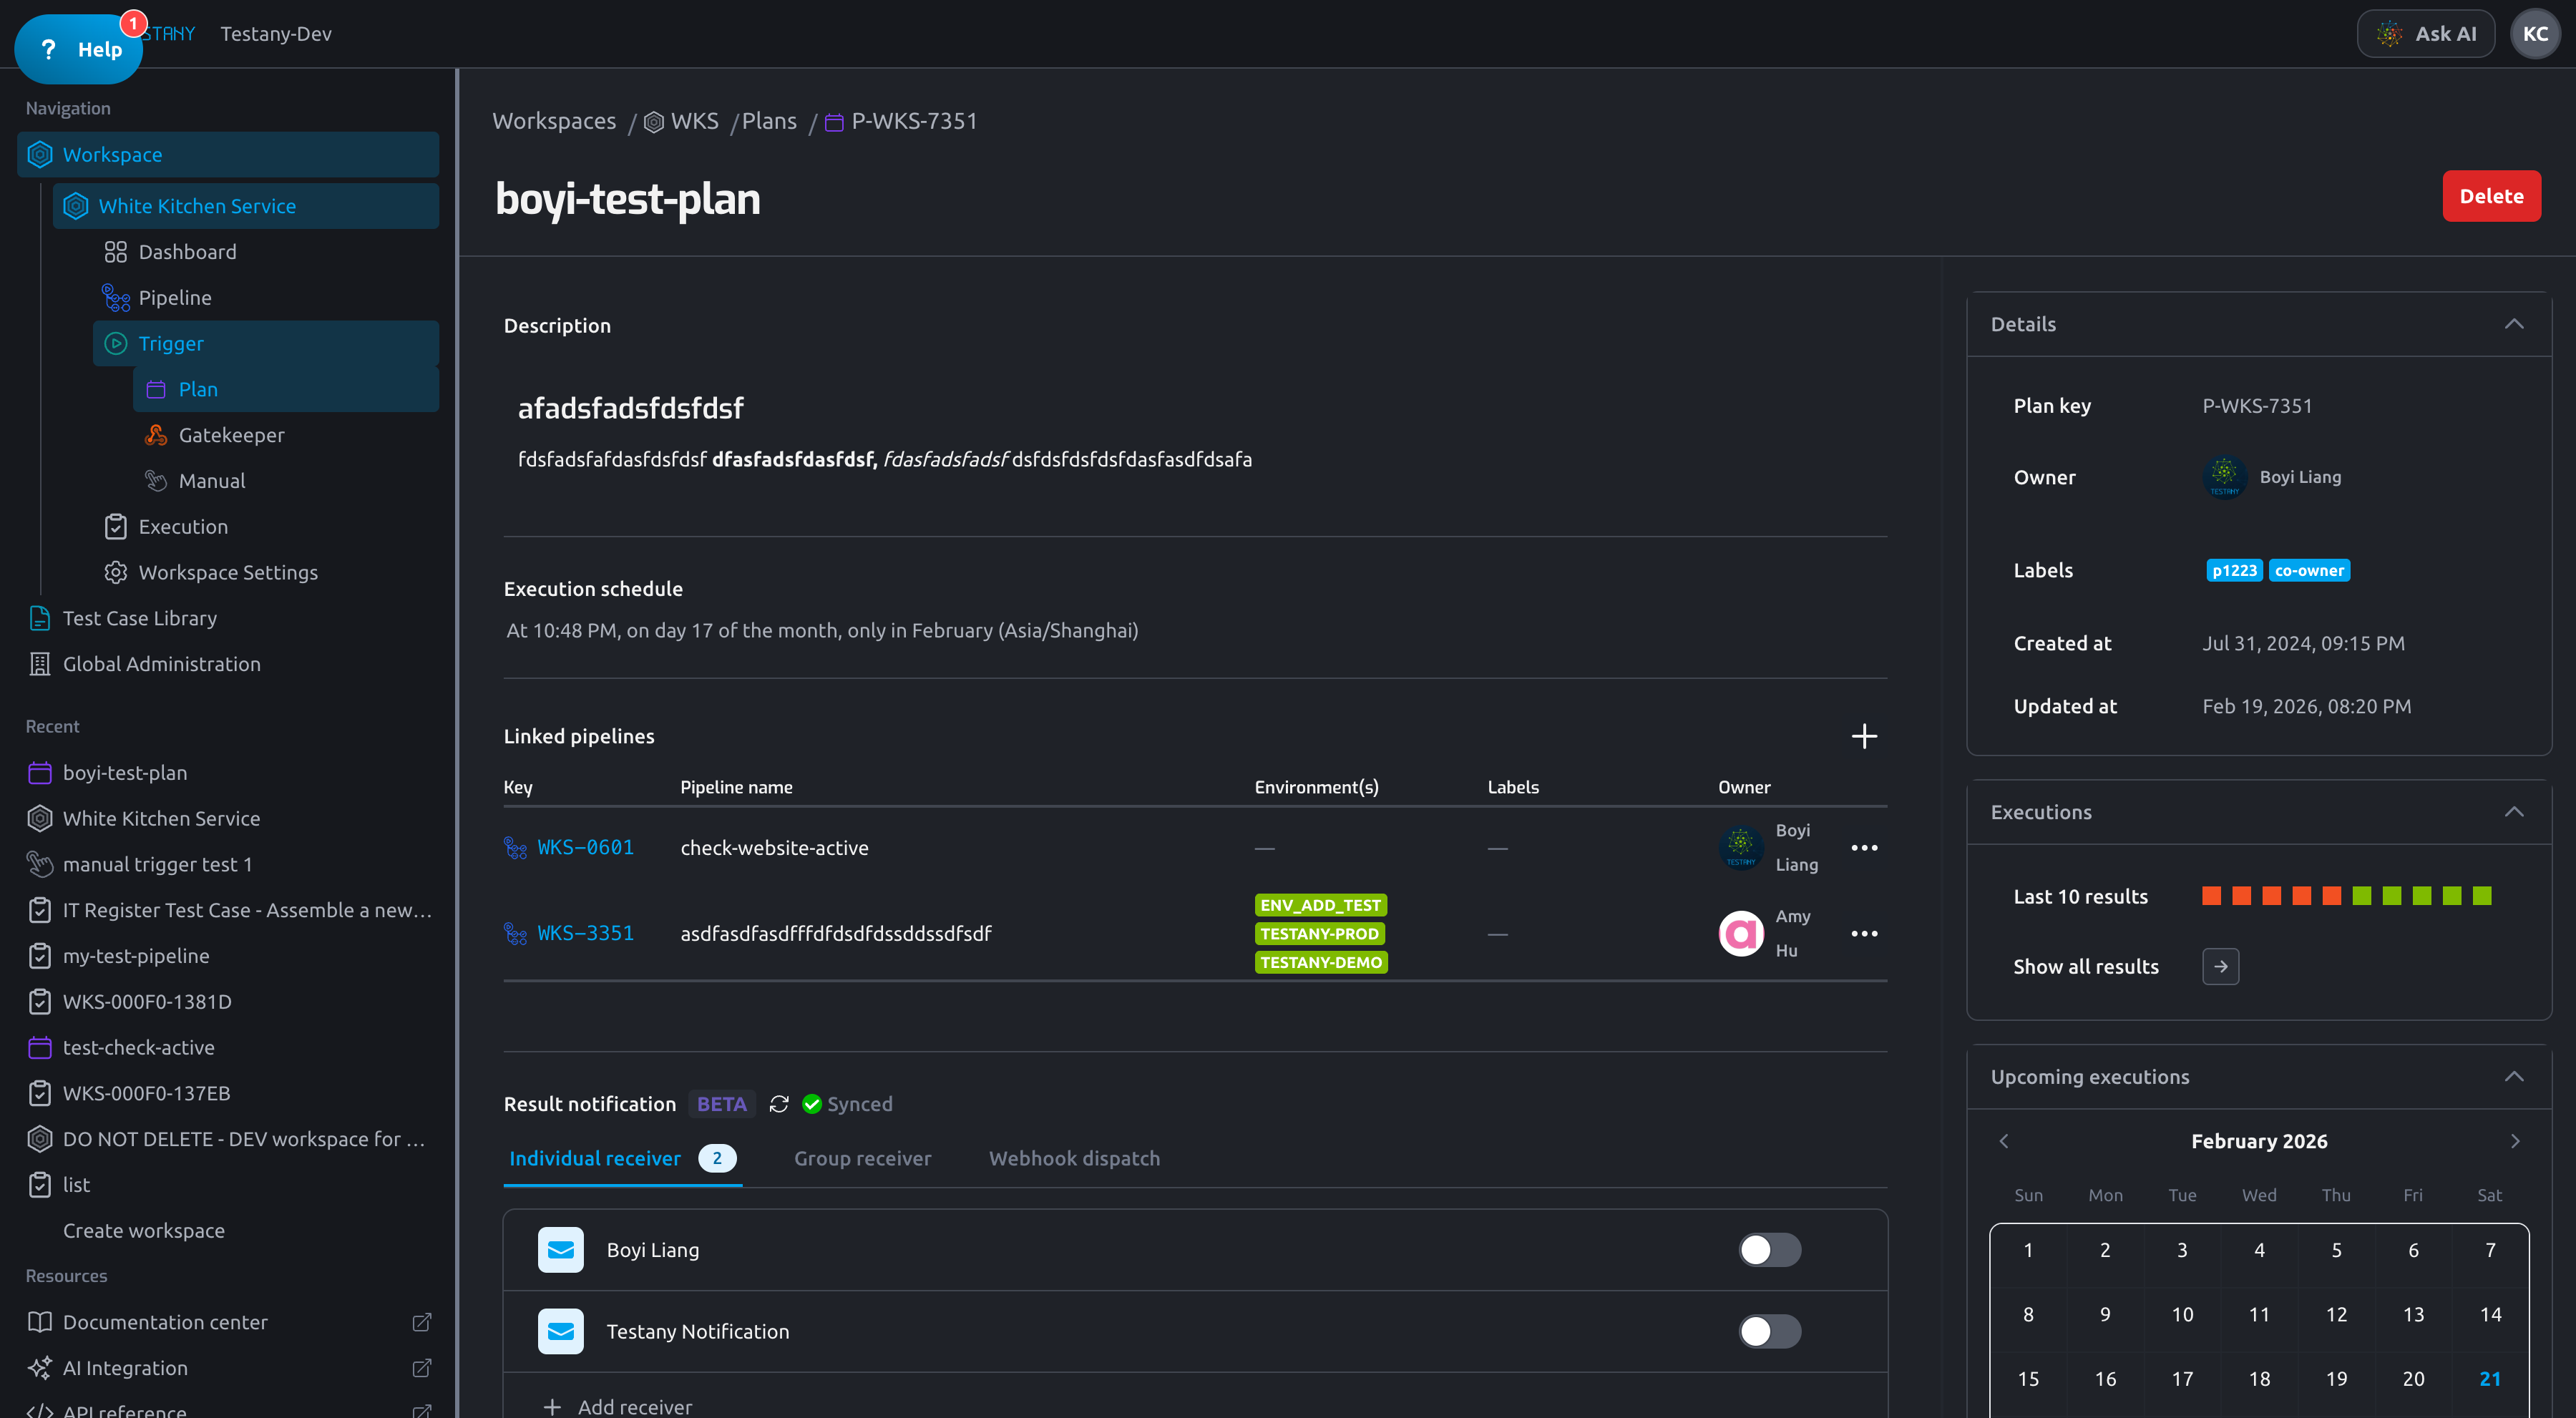Screen dimensions: 2576x1418
Task: Switch to the Group receiver tab
Action: (x=862, y=1159)
